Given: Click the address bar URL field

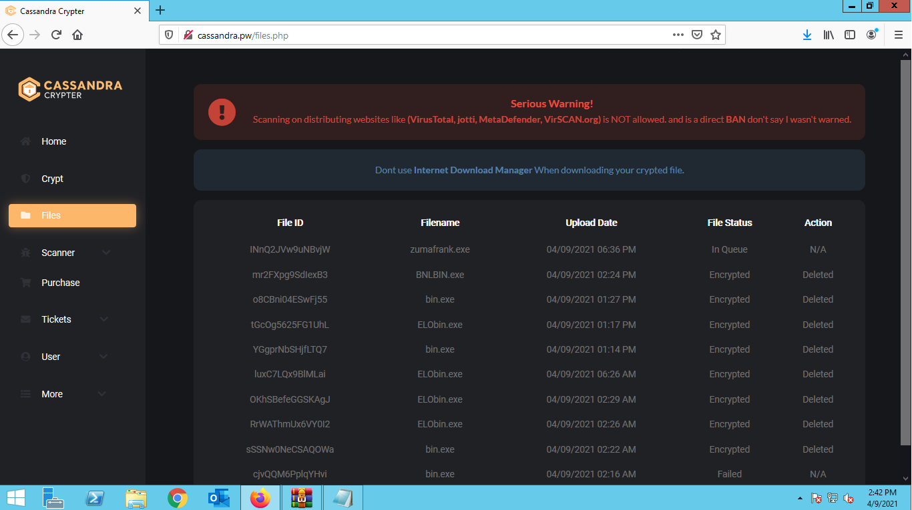Looking at the screenshot, I should pos(427,35).
